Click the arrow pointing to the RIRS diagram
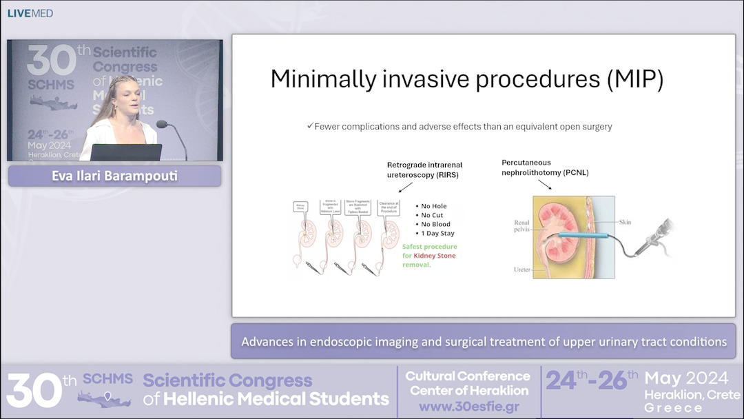The width and height of the screenshot is (744, 419). click(405, 186)
